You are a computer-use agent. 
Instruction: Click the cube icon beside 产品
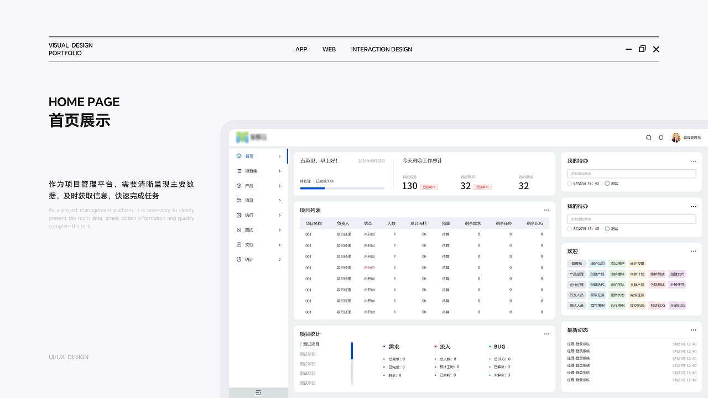tap(239, 186)
